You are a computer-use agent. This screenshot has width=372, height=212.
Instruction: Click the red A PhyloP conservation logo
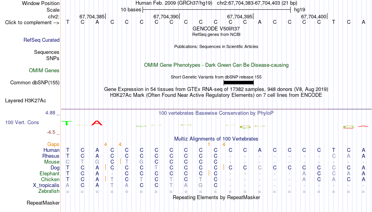click(97, 123)
